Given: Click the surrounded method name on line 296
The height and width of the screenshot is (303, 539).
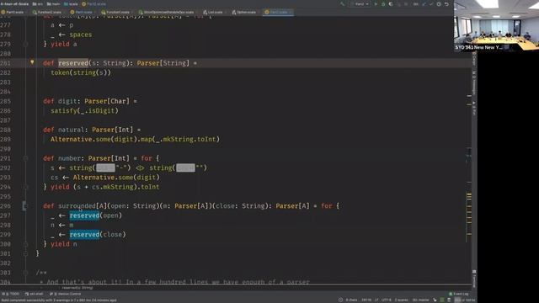Looking at the screenshot, I should coord(77,205).
